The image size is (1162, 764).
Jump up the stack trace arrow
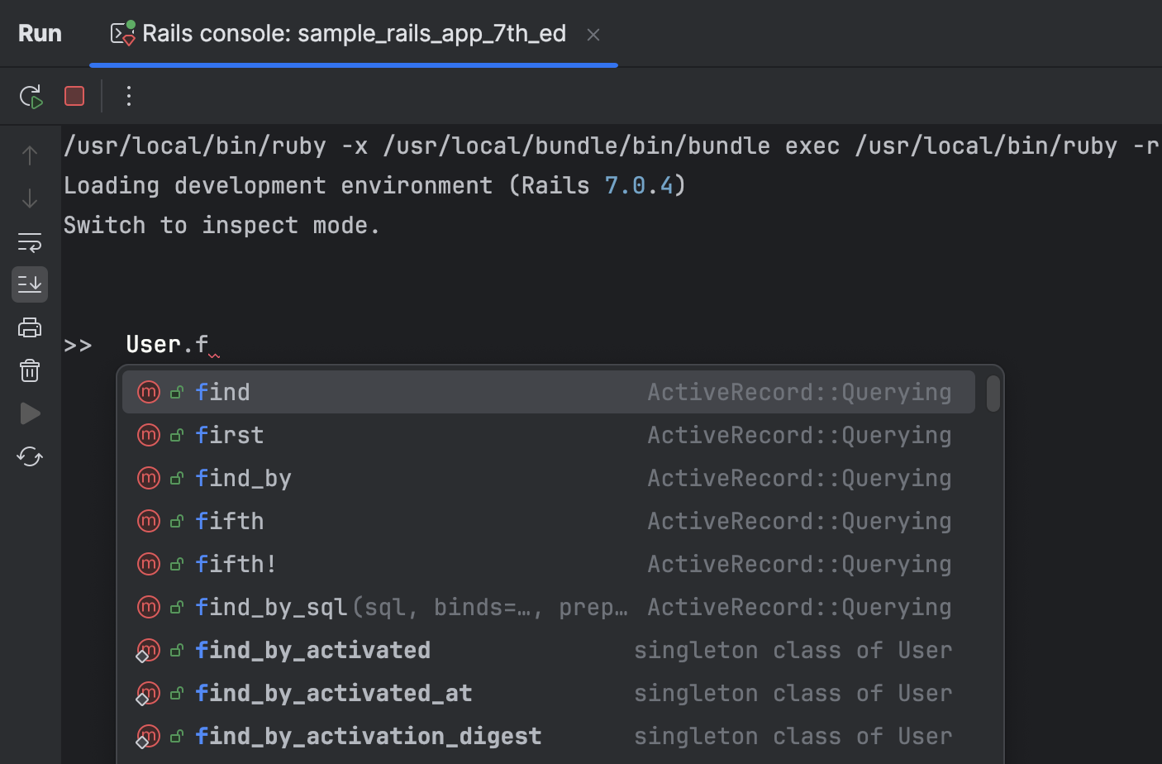(x=30, y=155)
